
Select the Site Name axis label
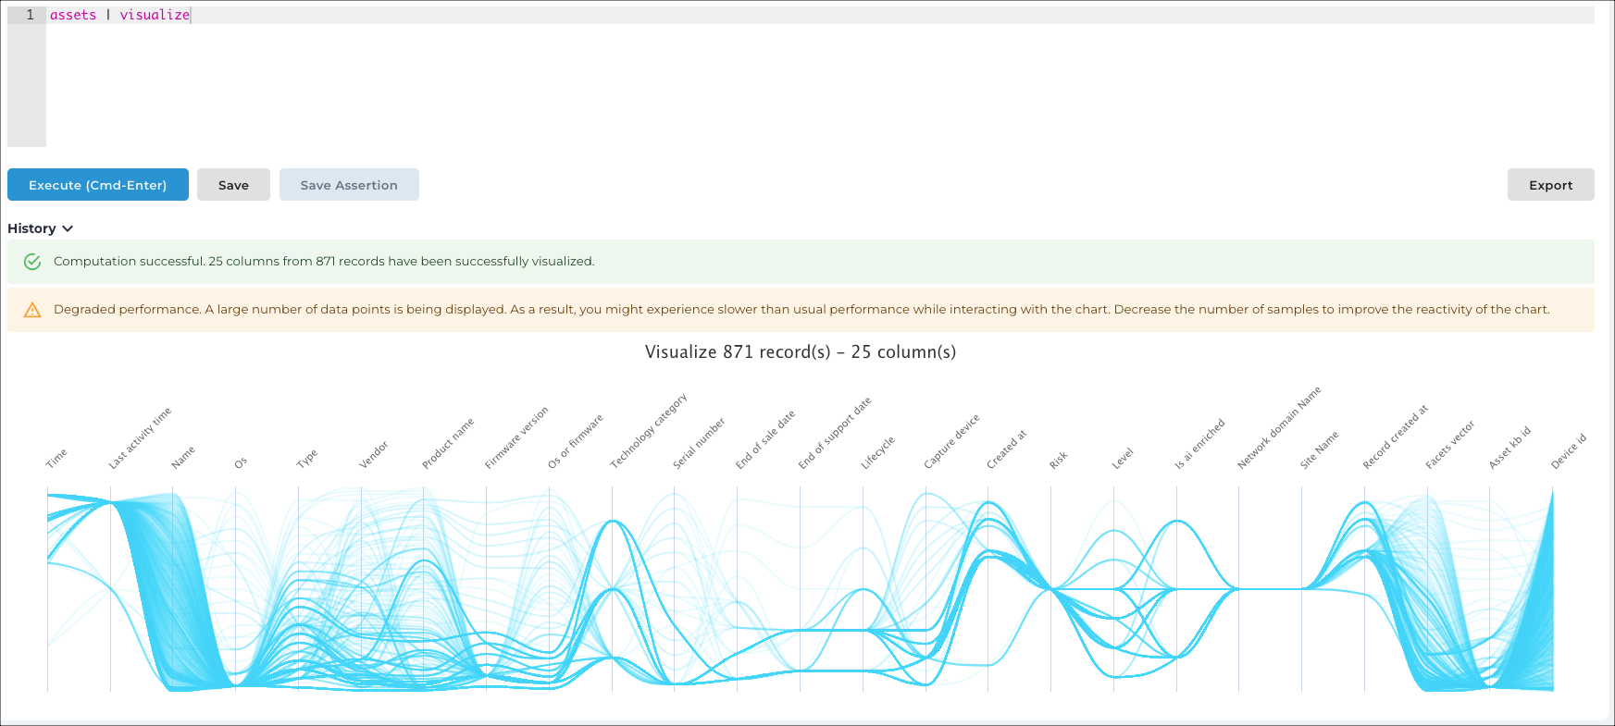(x=1319, y=450)
